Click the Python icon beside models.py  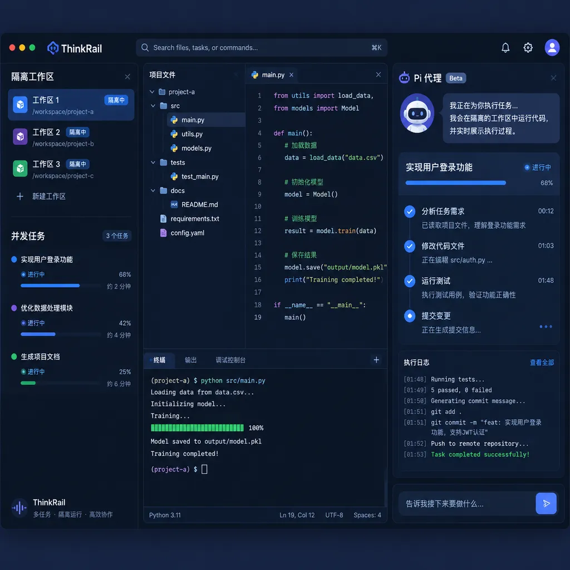click(x=174, y=148)
